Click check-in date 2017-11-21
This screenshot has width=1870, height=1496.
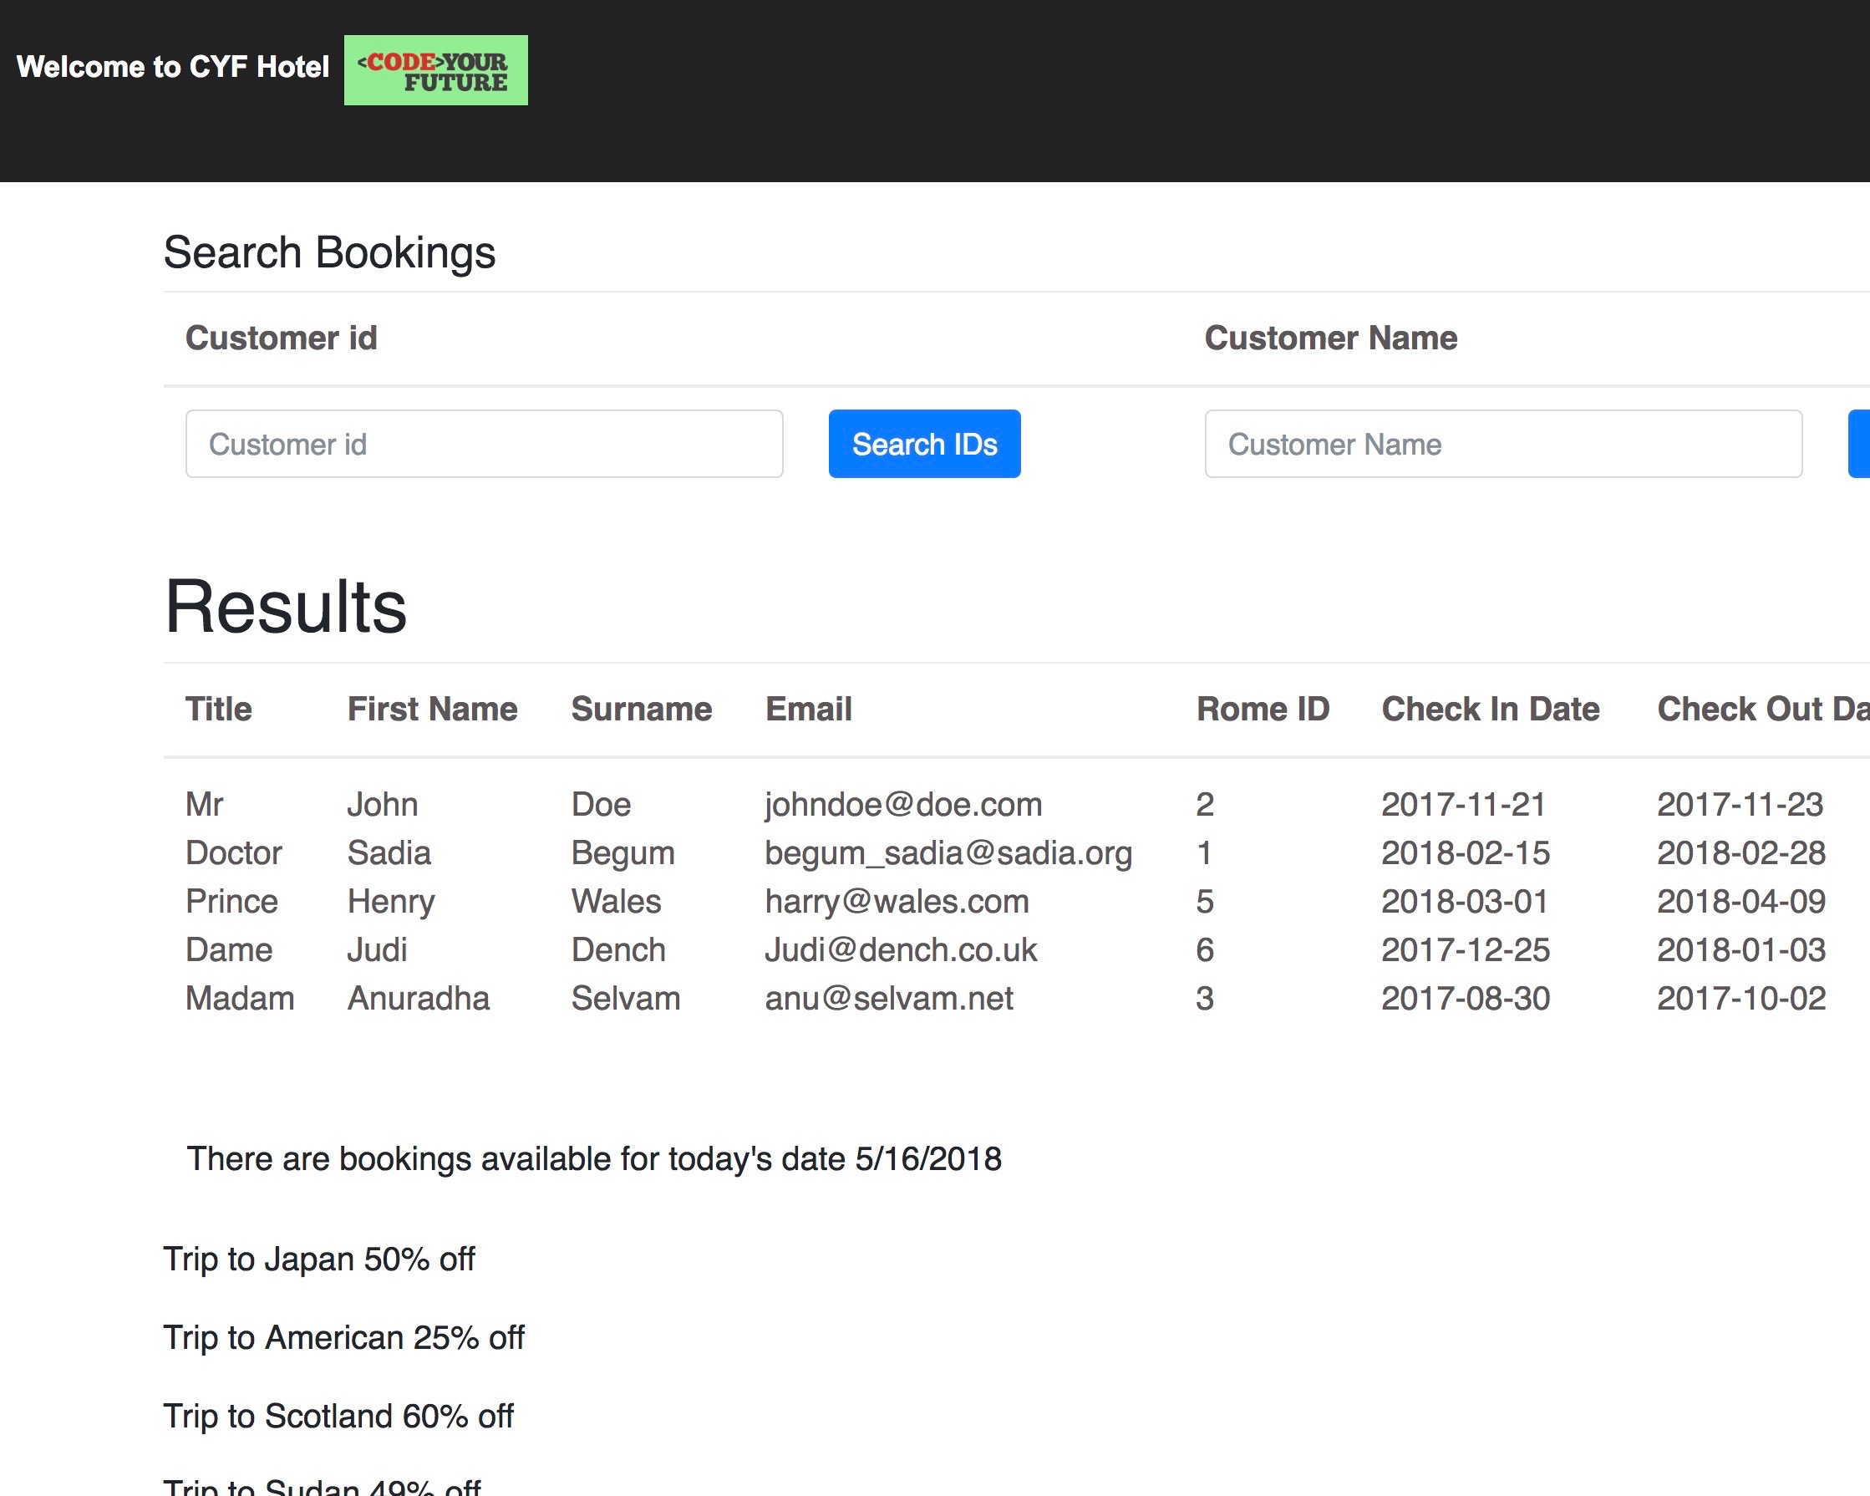1463,804
